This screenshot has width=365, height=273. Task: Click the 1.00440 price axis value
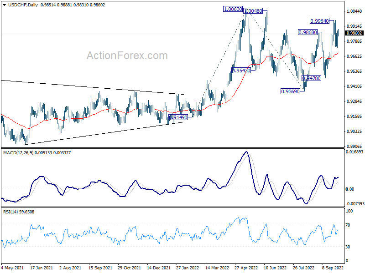[355, 11]
